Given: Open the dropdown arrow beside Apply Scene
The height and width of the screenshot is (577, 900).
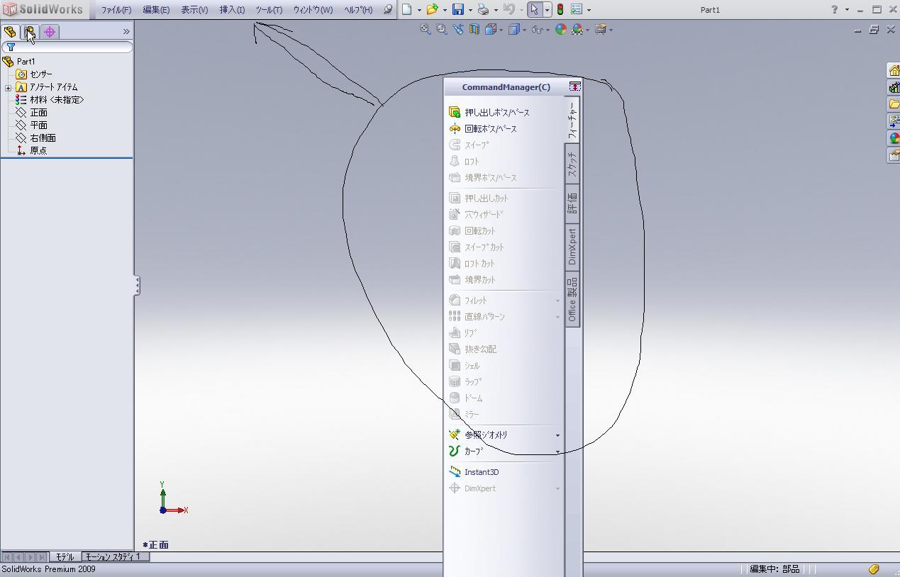Looking at the screenshot, I should 588,30.
